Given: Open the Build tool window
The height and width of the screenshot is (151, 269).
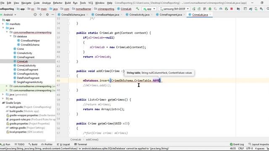Looking at the screenshot, I should [x=33, y=144].
